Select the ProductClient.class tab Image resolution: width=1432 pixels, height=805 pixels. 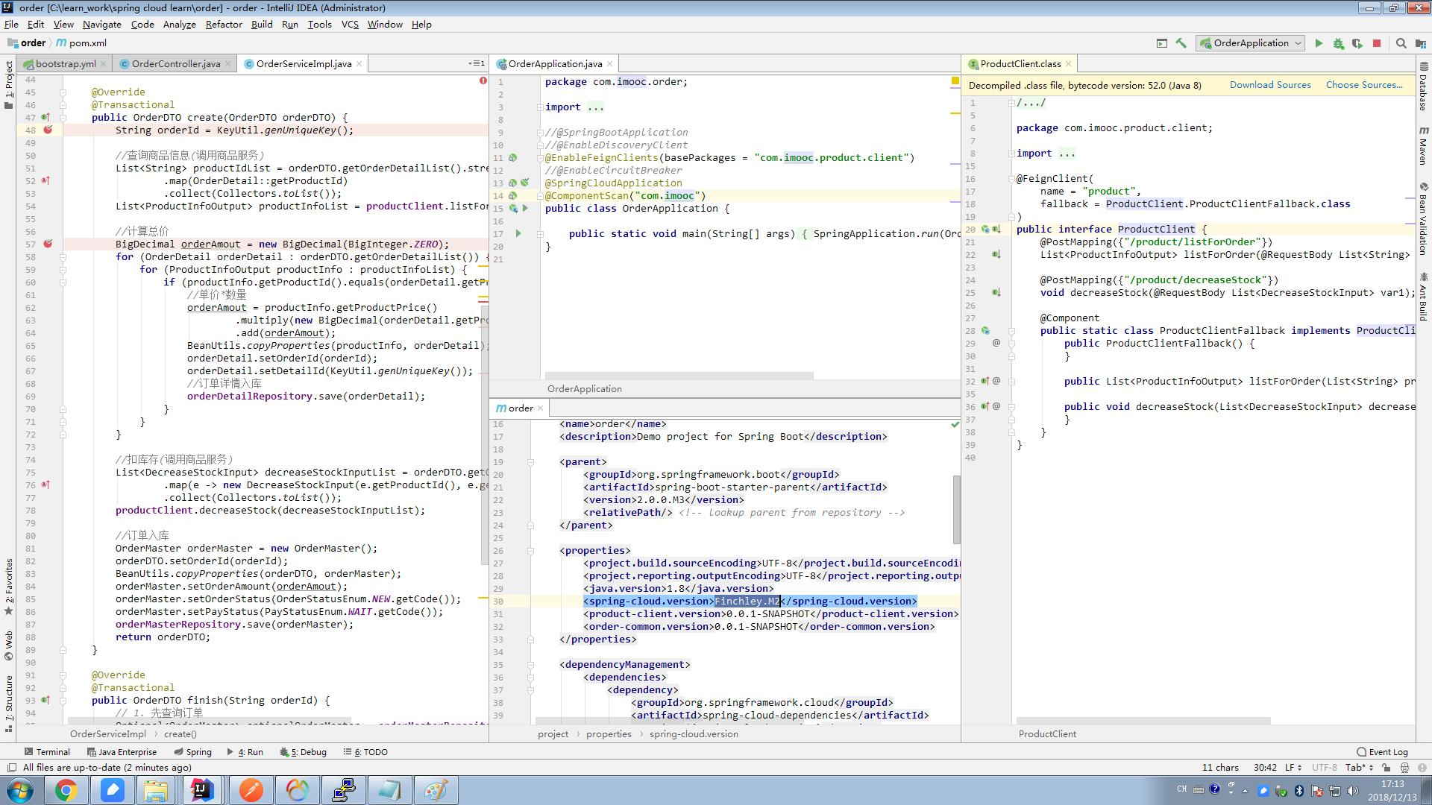(1020, 64)
